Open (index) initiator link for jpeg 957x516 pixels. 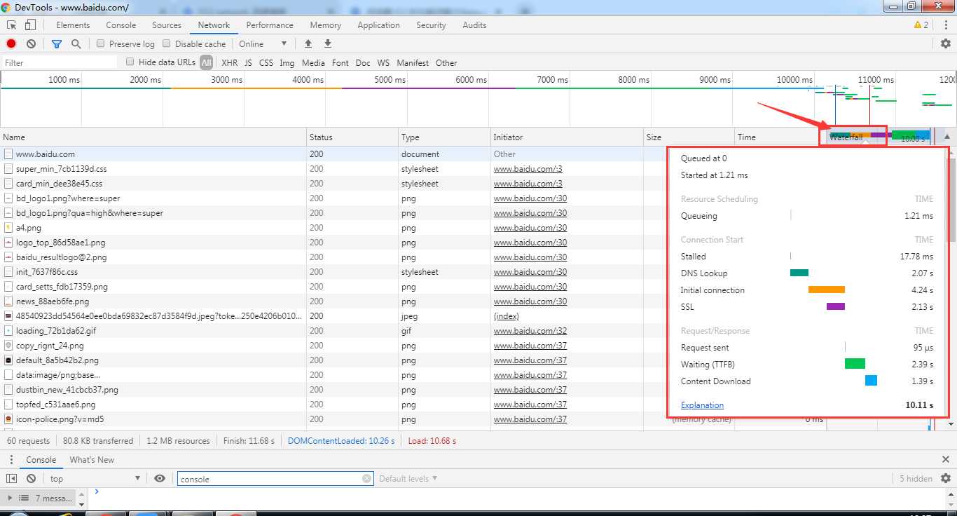(x=507, y=316)
